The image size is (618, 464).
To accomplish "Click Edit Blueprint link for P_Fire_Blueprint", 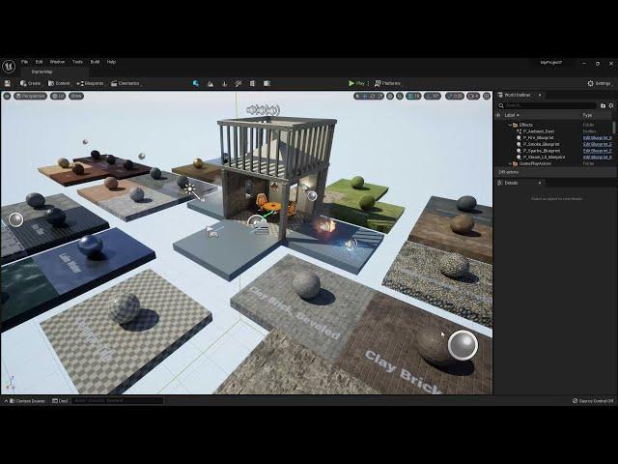I will pyautogui.click(x=598, y=137).
